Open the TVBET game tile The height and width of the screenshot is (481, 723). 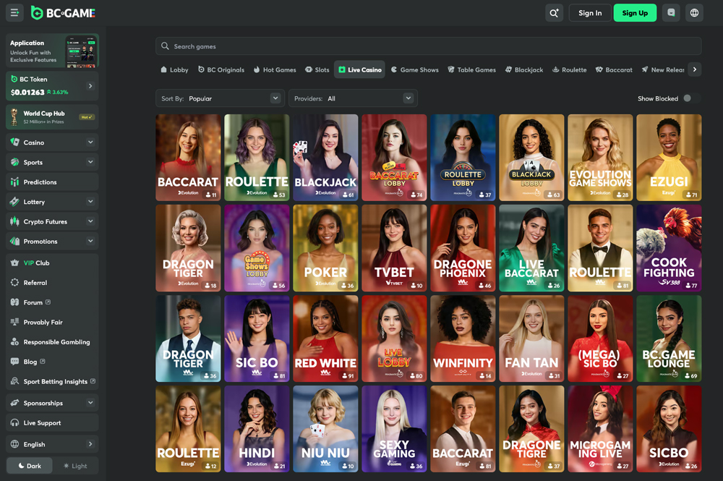[x=394, y=248]
